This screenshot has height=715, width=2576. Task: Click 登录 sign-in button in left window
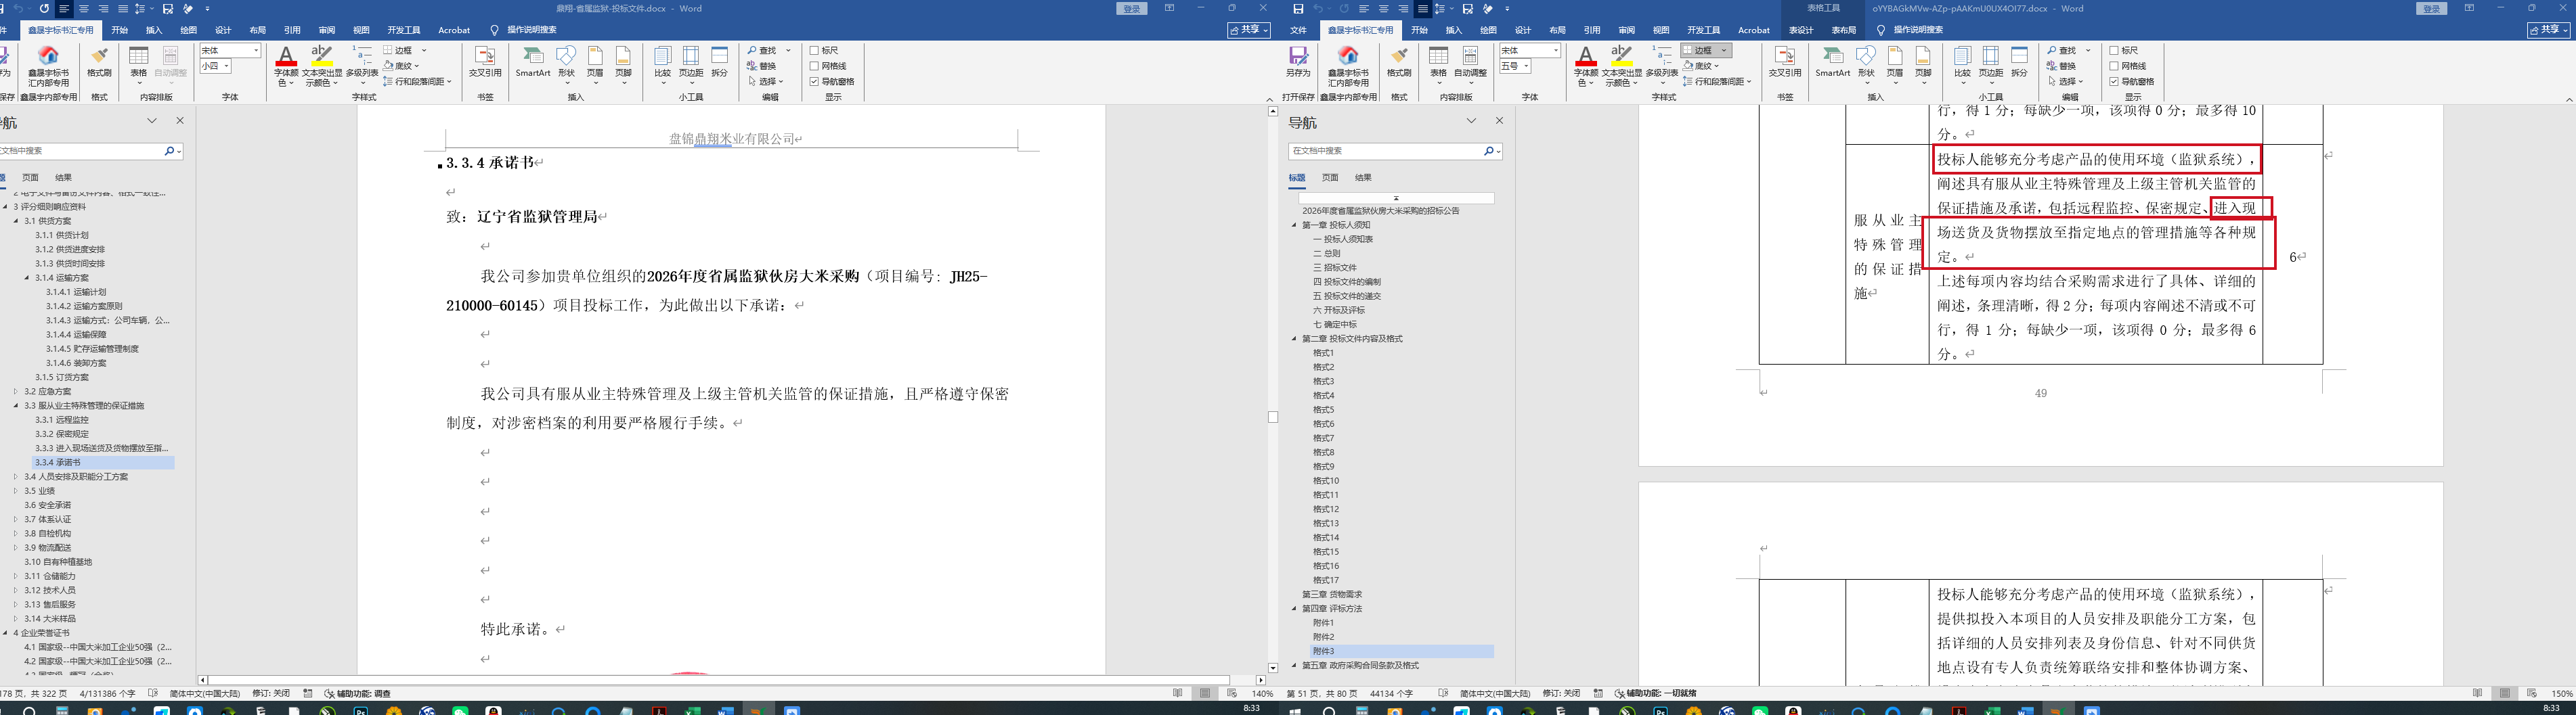tap(1131, 9)
